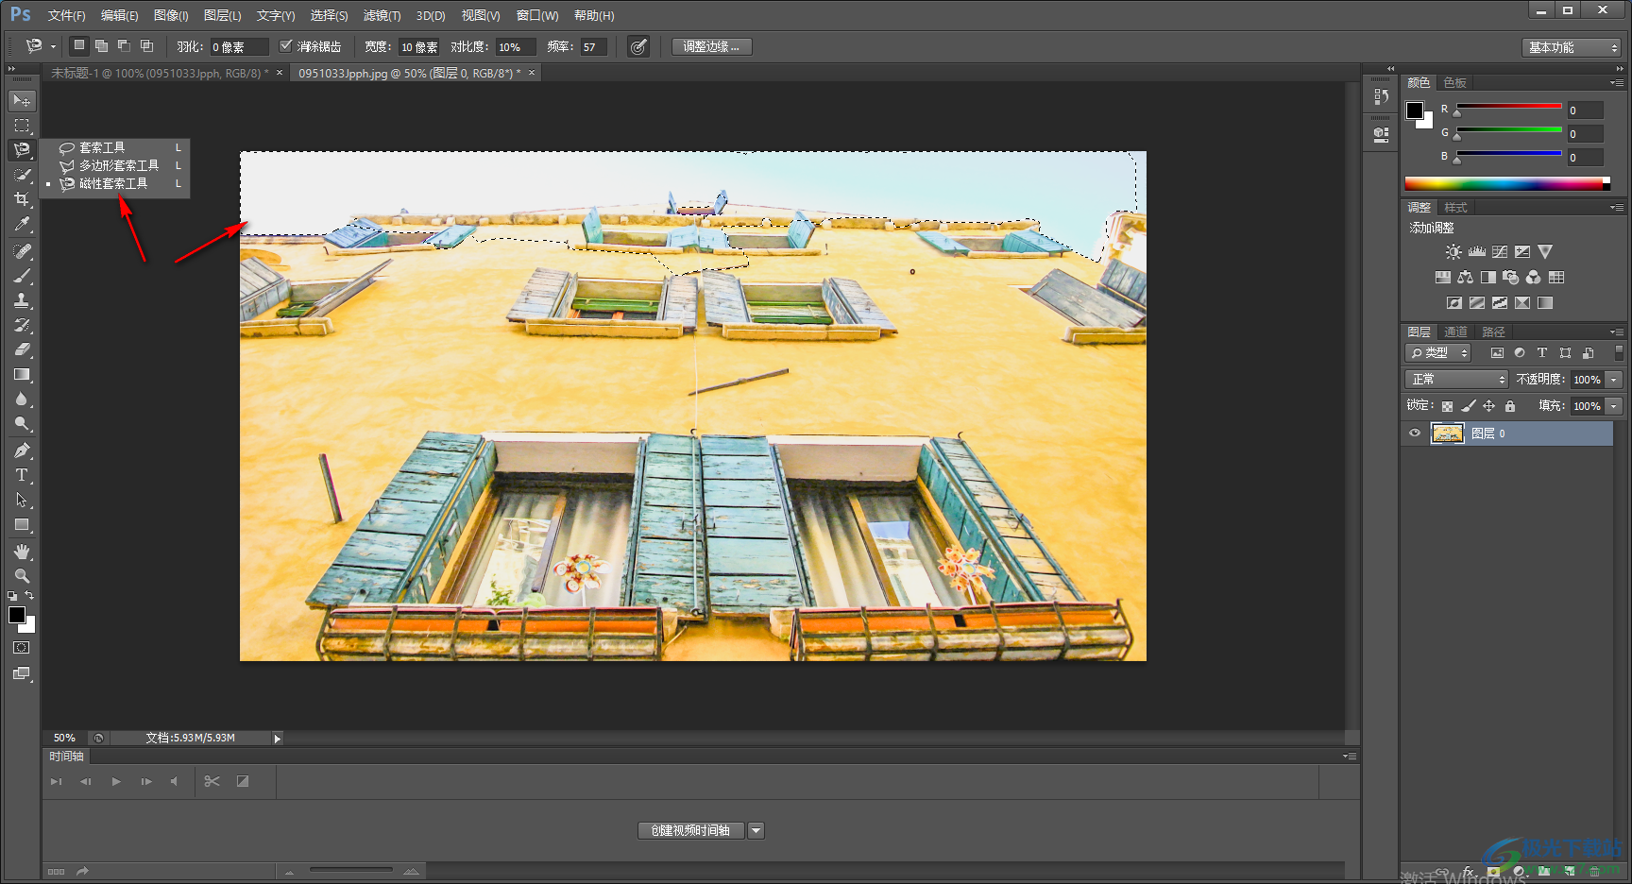Toggle lock transparent pixels
The height and width of the screenshot is (884, 1632).
(1447, 406)
